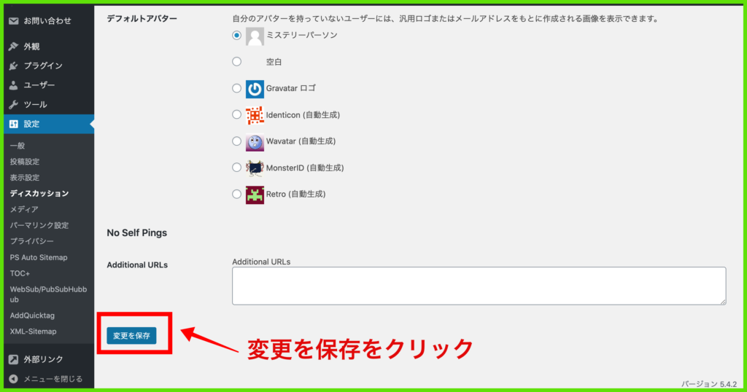Open the 外部リンク menu

49,359
